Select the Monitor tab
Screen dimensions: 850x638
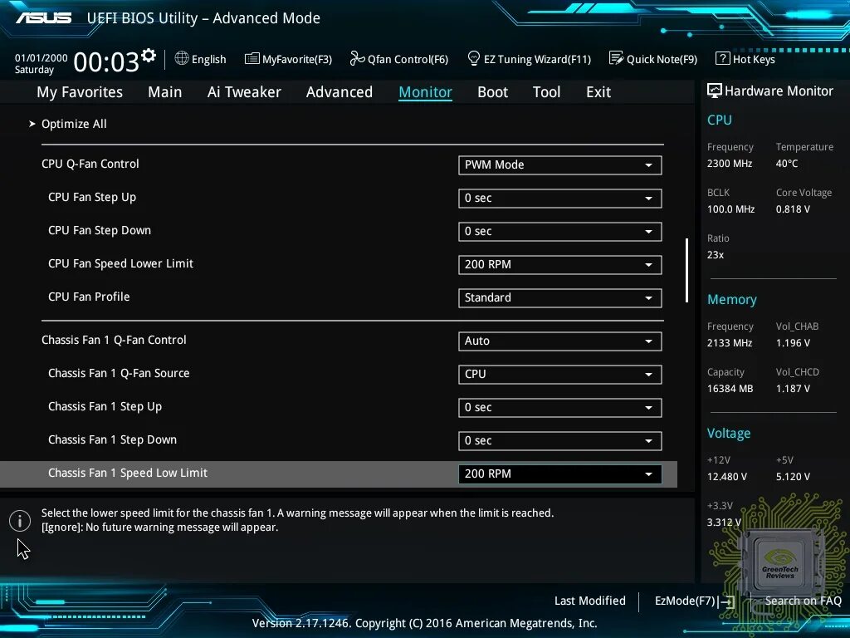[425, 92]
